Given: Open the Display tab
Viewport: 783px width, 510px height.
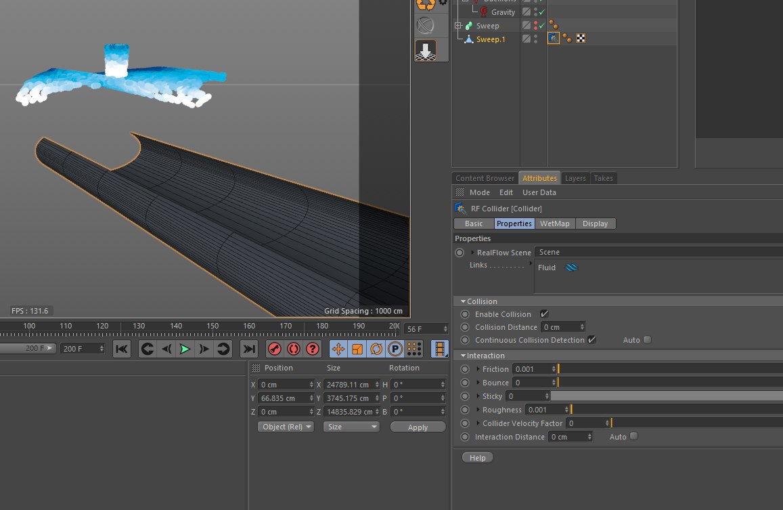Looking at the screenshot, I should pos(596,224).
